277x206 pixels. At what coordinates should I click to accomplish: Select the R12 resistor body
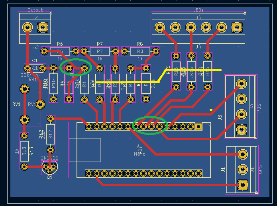tap(51, 134)
